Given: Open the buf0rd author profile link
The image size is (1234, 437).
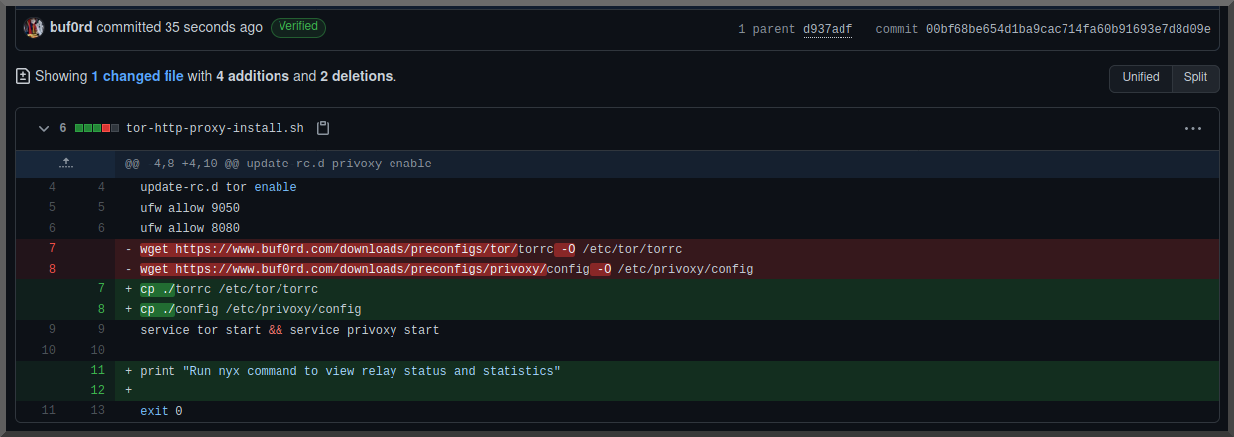Looking at the screenshot, I should point(70,27).
